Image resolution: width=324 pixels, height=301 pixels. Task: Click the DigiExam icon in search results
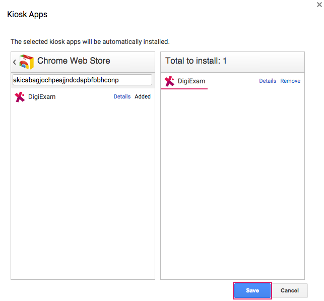[x=20, y=97]
